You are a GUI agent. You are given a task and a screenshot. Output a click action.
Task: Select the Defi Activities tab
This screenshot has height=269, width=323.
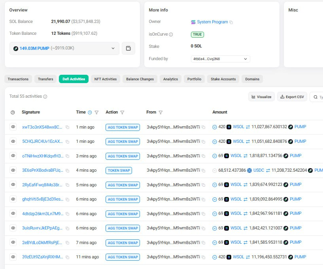(74, 79)
